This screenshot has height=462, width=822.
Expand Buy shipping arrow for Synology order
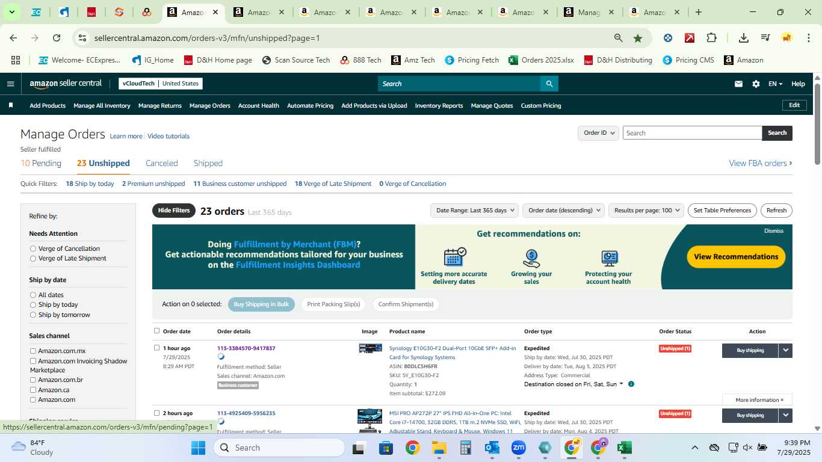pyautogui.click(x=785, y=350)
